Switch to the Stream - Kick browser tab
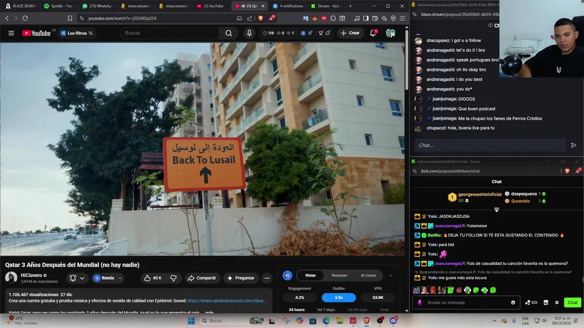 click(x=325, y=6)
